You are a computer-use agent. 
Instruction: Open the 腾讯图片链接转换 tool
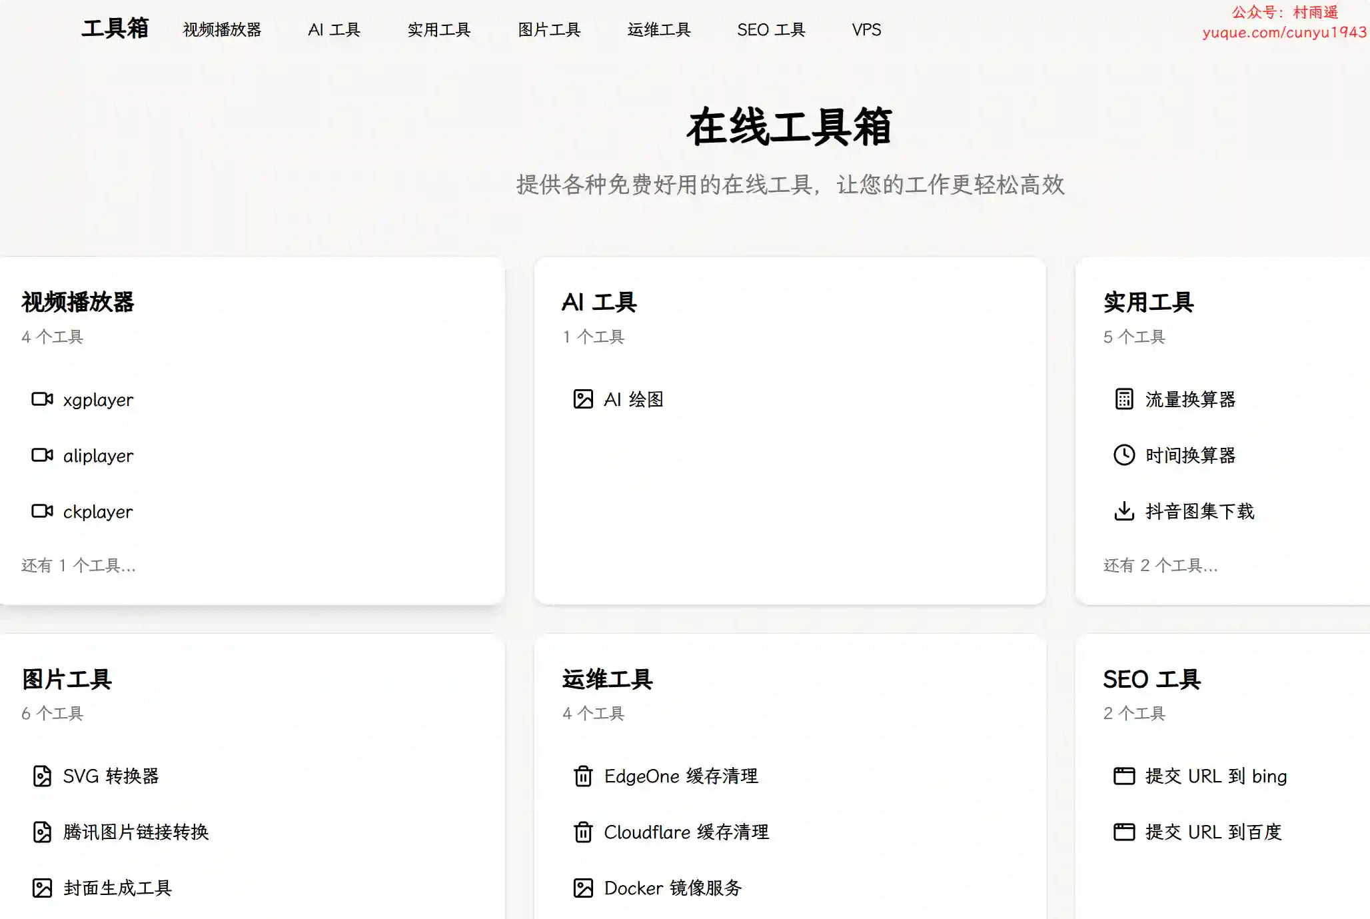(136, 832)
